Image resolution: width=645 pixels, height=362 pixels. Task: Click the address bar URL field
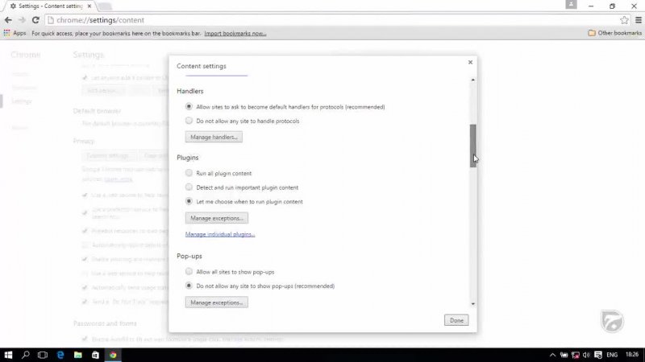coord(331,19)
